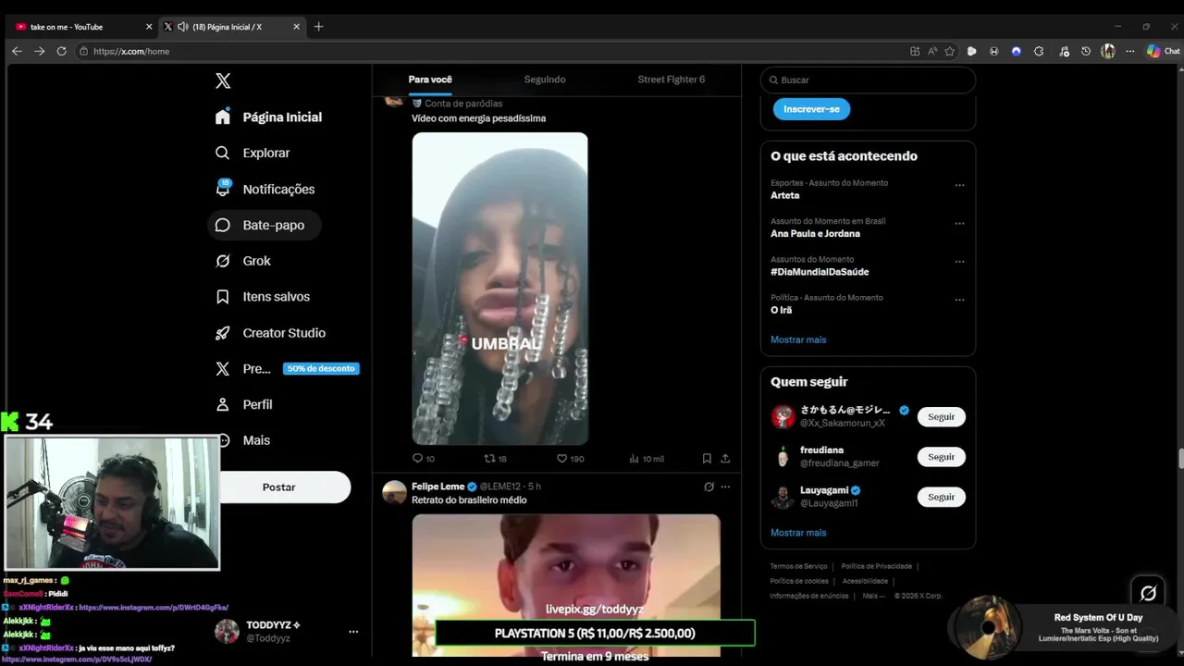
Task: Open Felipe Leme's profile name
Action: [x=438, y=487]
